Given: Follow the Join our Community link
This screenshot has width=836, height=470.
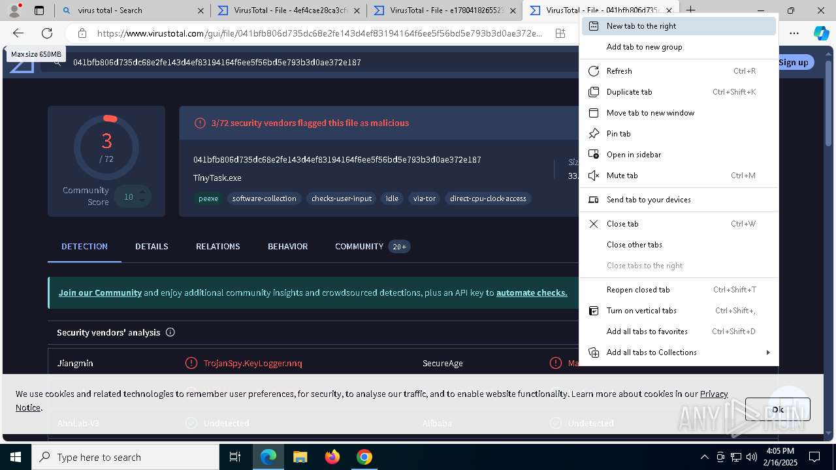Looking at the screenshot, I should [100, 293].
